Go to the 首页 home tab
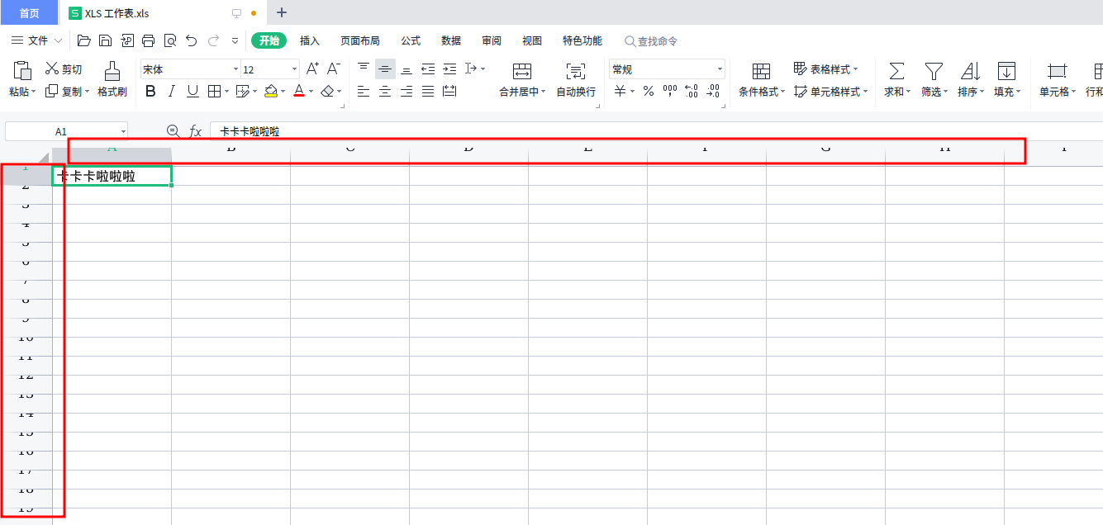Screen dimensions: 1103x525 click(29, 13)
